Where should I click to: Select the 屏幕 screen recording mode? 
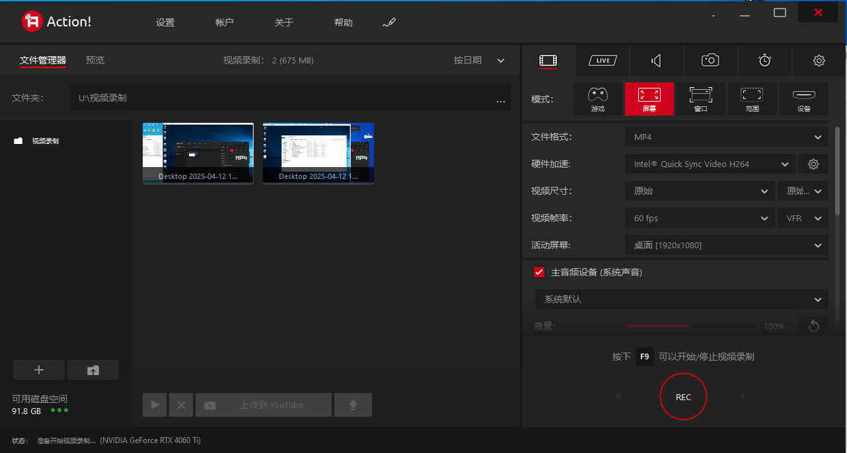[649, 99]
